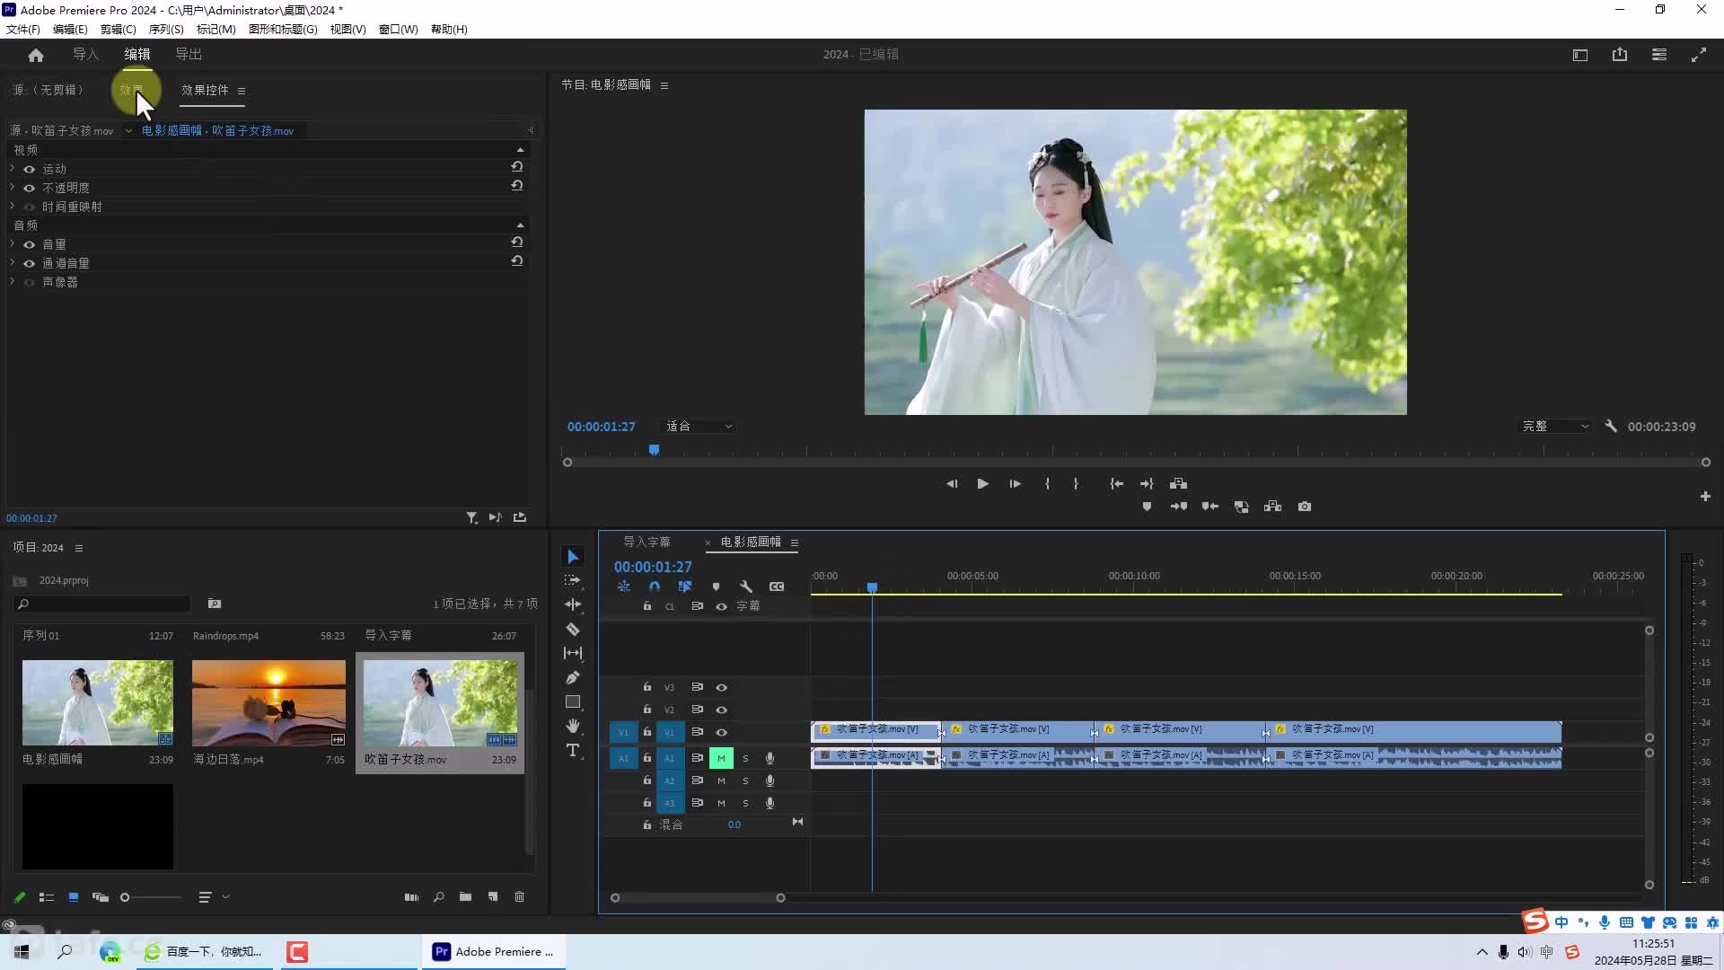Image resolution: width=1724 pixels, height=970 pixels.
Task: Click Project panel Find magnifier icon
Action: click(438, 897)
